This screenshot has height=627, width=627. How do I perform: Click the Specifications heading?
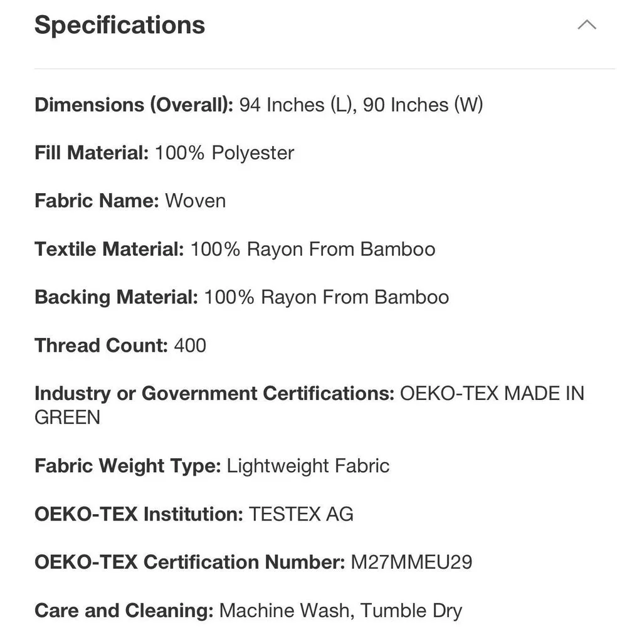pos(120,25)
